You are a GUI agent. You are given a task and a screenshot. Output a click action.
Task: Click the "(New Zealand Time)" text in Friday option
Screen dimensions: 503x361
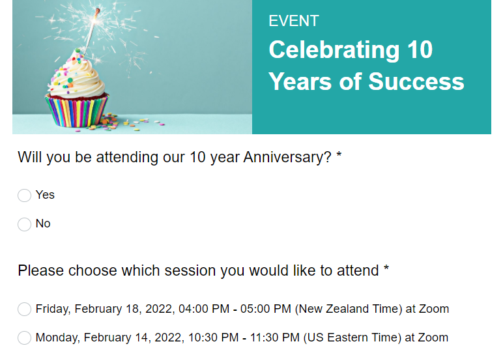tap(349, 309)
